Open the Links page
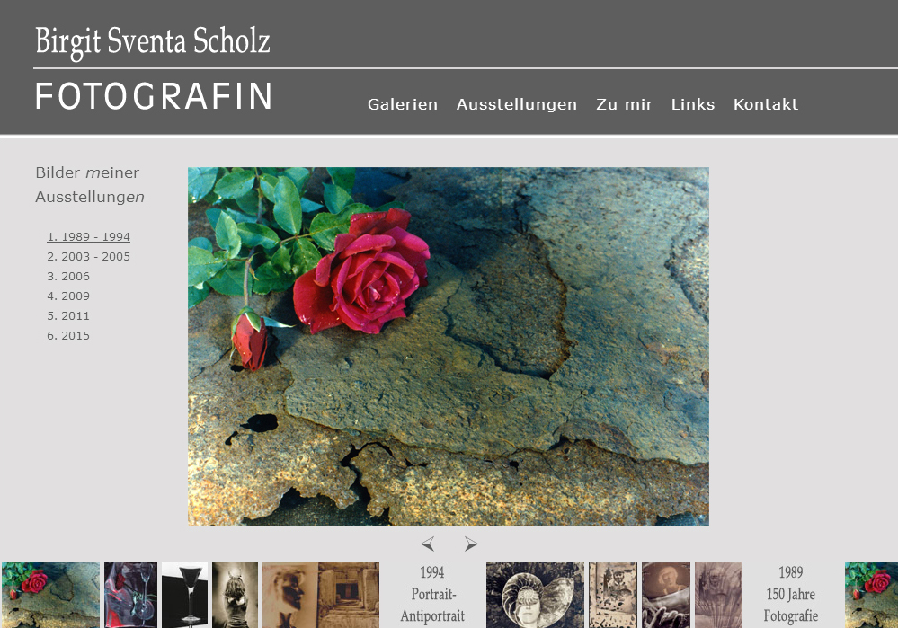 (693, 104)
